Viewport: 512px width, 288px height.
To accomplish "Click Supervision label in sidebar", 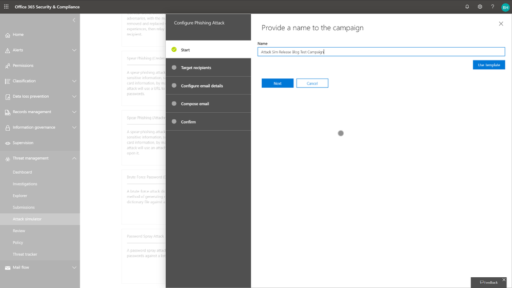I will click(x=23, y=143).
